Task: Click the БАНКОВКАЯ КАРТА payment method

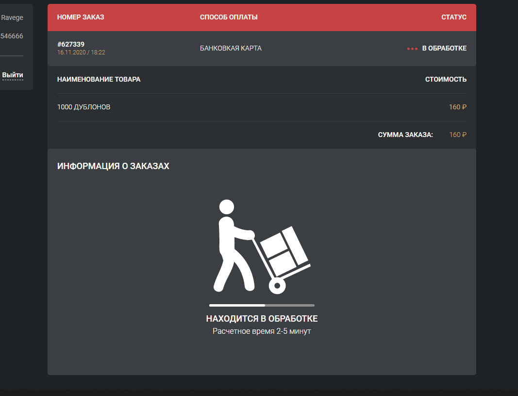Action: tap(231, 48)
